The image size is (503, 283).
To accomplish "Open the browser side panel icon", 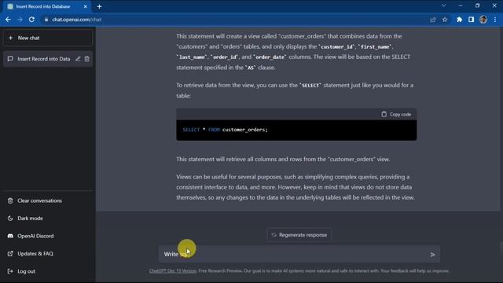I will click(472, 20).
